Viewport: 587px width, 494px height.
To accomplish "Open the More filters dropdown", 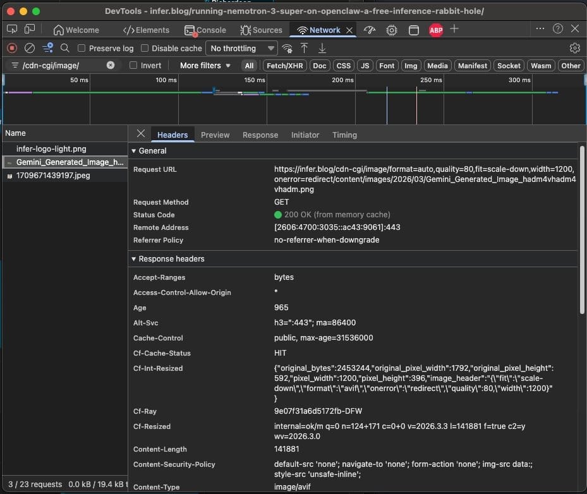I will pos(205,66).
